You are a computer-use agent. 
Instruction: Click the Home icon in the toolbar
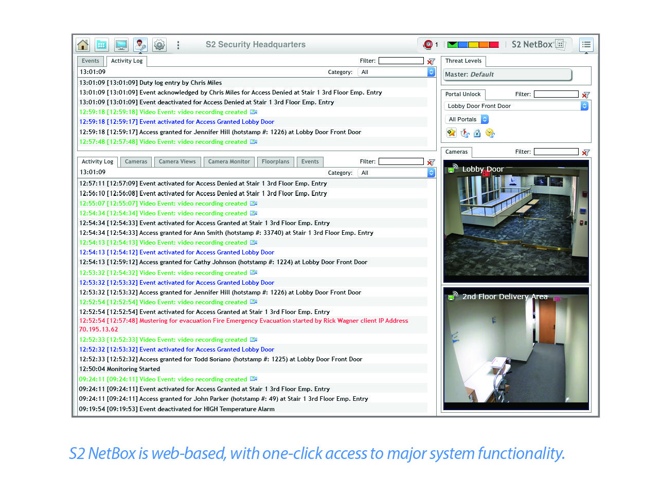(x=83, y=45)
